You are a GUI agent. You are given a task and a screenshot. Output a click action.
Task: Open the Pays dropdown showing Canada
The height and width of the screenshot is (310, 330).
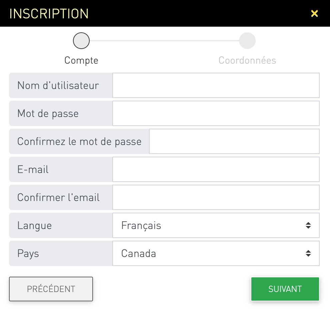[x=216, y=253]
